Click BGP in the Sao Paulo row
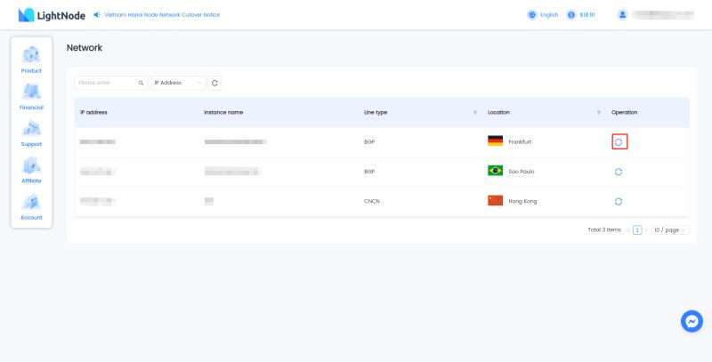The width and height of the screenshot is (712, 362). [x=369, y=172]
